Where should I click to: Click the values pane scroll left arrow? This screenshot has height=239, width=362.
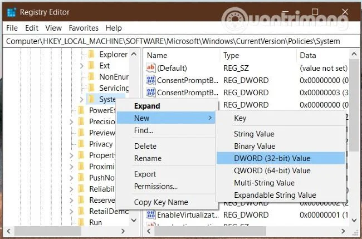pyautogui.click(x=149, y=231)
